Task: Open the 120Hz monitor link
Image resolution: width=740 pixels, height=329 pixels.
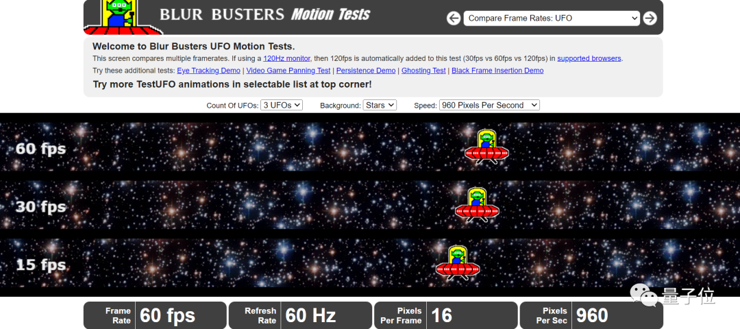Action: click(286, 58)
